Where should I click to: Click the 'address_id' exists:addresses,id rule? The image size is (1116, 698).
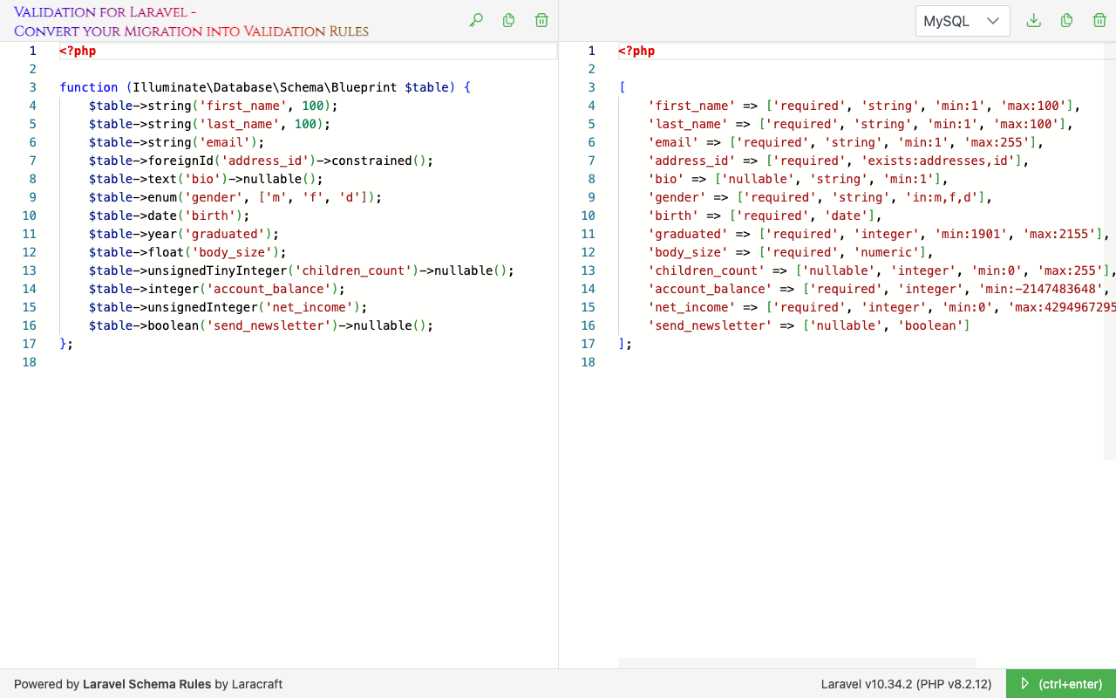[x=839, y=161]
